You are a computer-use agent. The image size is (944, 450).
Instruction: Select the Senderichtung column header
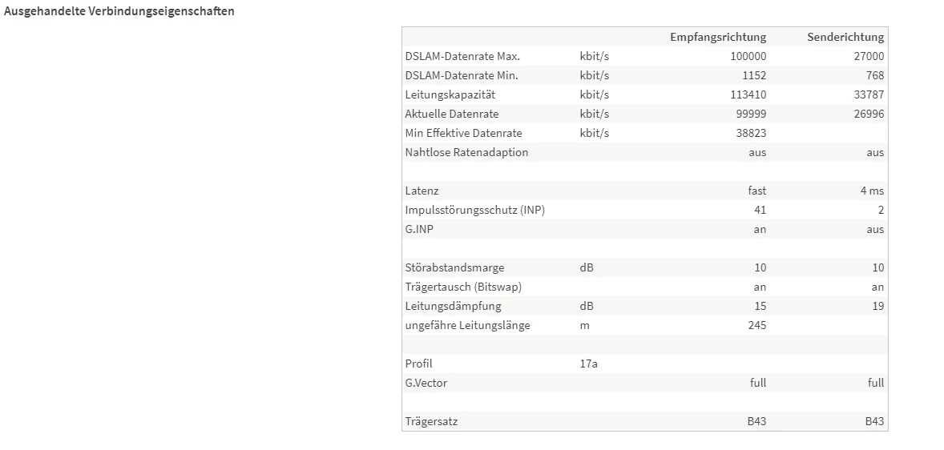845,37
